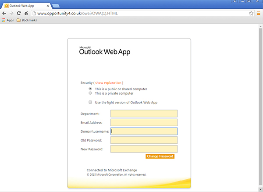This screenshot has width=263, height=192.
Task: Click the Domain\username input field
Action: [x=144, y=132]
